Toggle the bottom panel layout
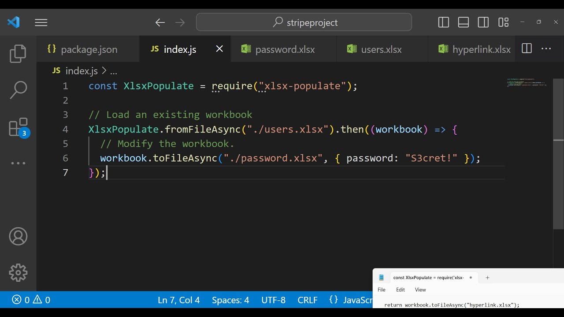 464,22
